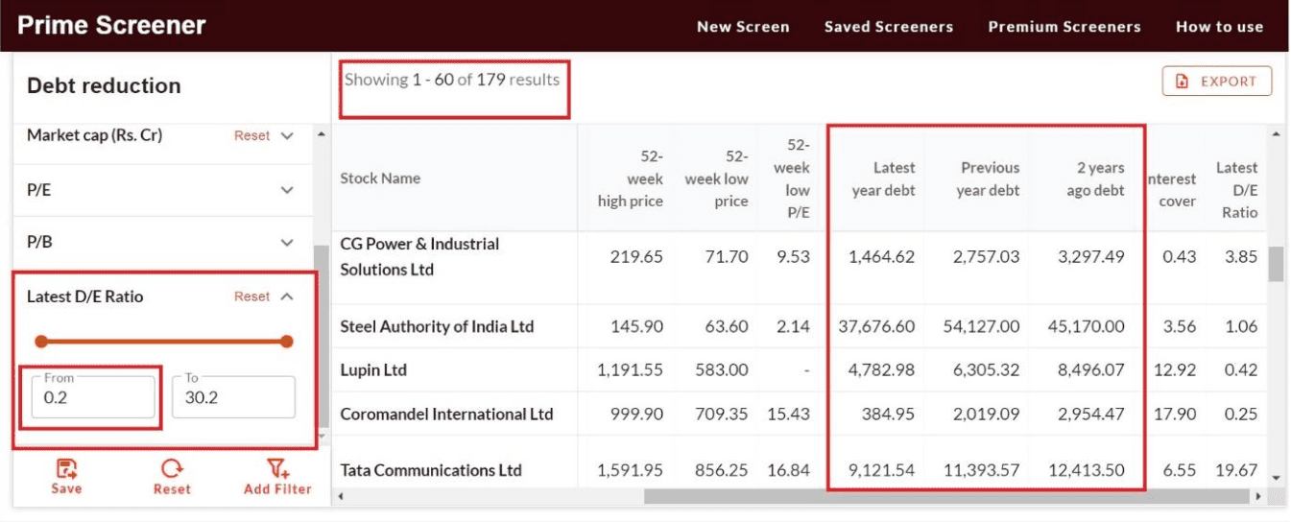The height and width of the screenshot is (522, 1291).
Task: Click the Add Filter funnel icon
Action: click(x=277, y=468)
